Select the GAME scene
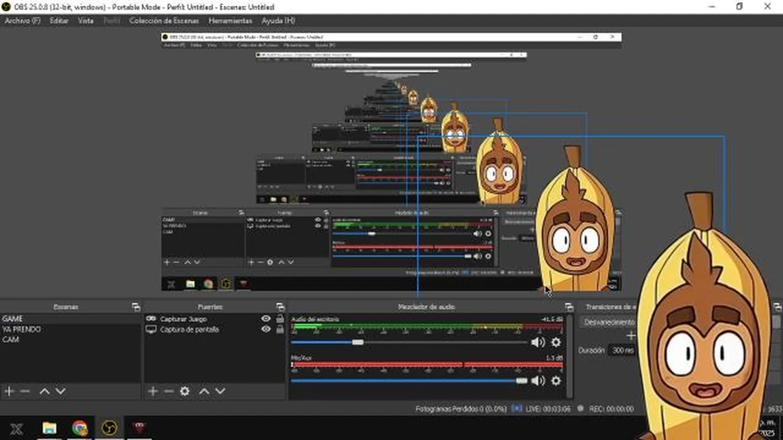 (70, 319)
